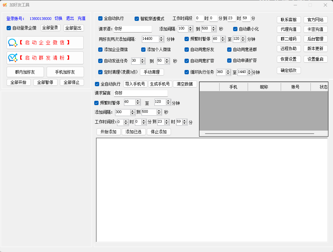
Task: Uncheck the 全自动执行 checkbox in top panel
Action: pos(101,19)
